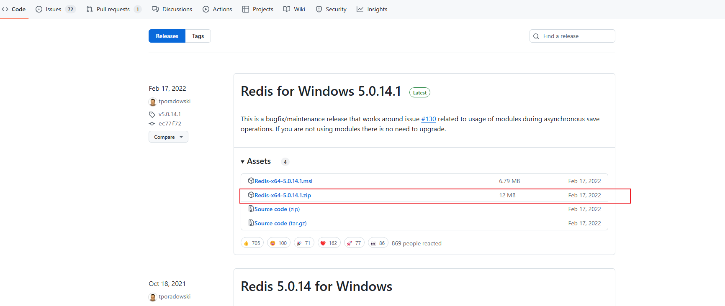Click the tag icon beside v5.0.14.1
The image size is (725, 306).
tap(152, 115)
